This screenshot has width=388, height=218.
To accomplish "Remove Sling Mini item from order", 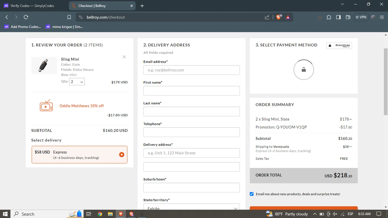I will pyautogui.click(x=124, y=57).
